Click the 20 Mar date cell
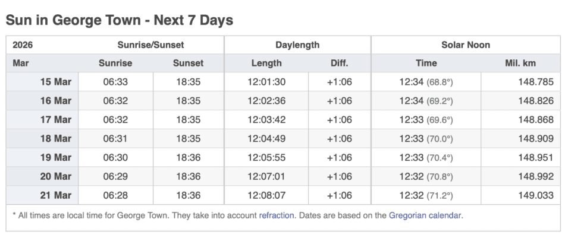The height and width of the screenshot is (241, 565). (55, 177)
